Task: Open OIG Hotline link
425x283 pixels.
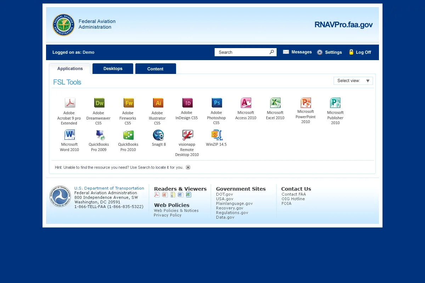Action: tap(293, 199)
